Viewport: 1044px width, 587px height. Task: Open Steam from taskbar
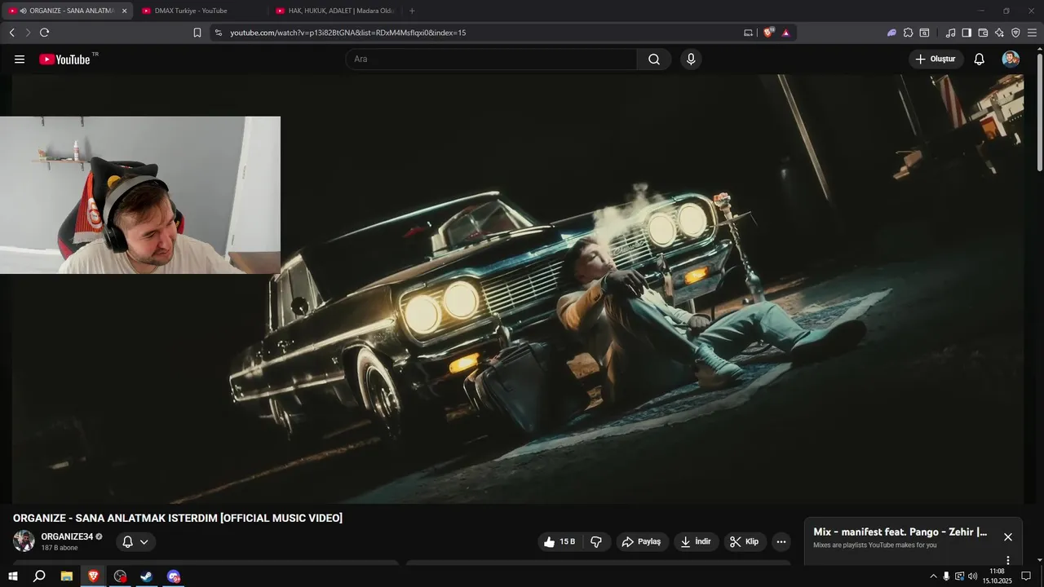click(x=147, y=576)
